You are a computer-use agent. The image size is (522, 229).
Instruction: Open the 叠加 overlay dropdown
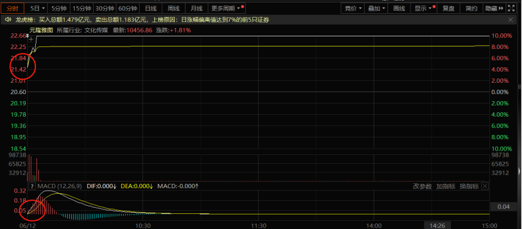pos(377,8)
